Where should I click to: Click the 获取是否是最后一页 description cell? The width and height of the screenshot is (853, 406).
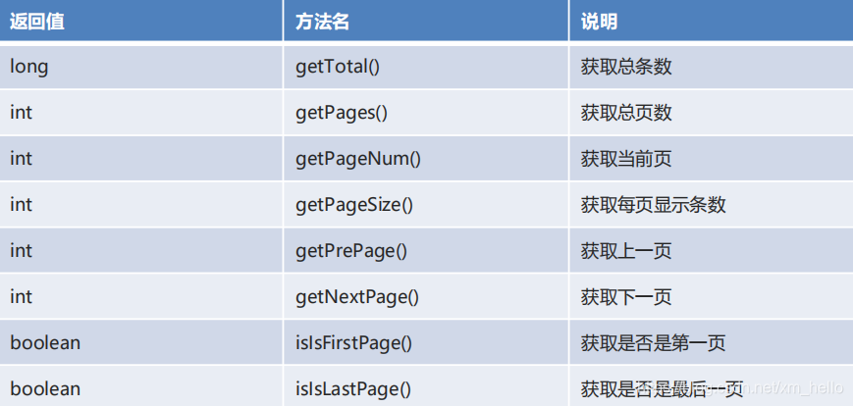coord(712,386)
